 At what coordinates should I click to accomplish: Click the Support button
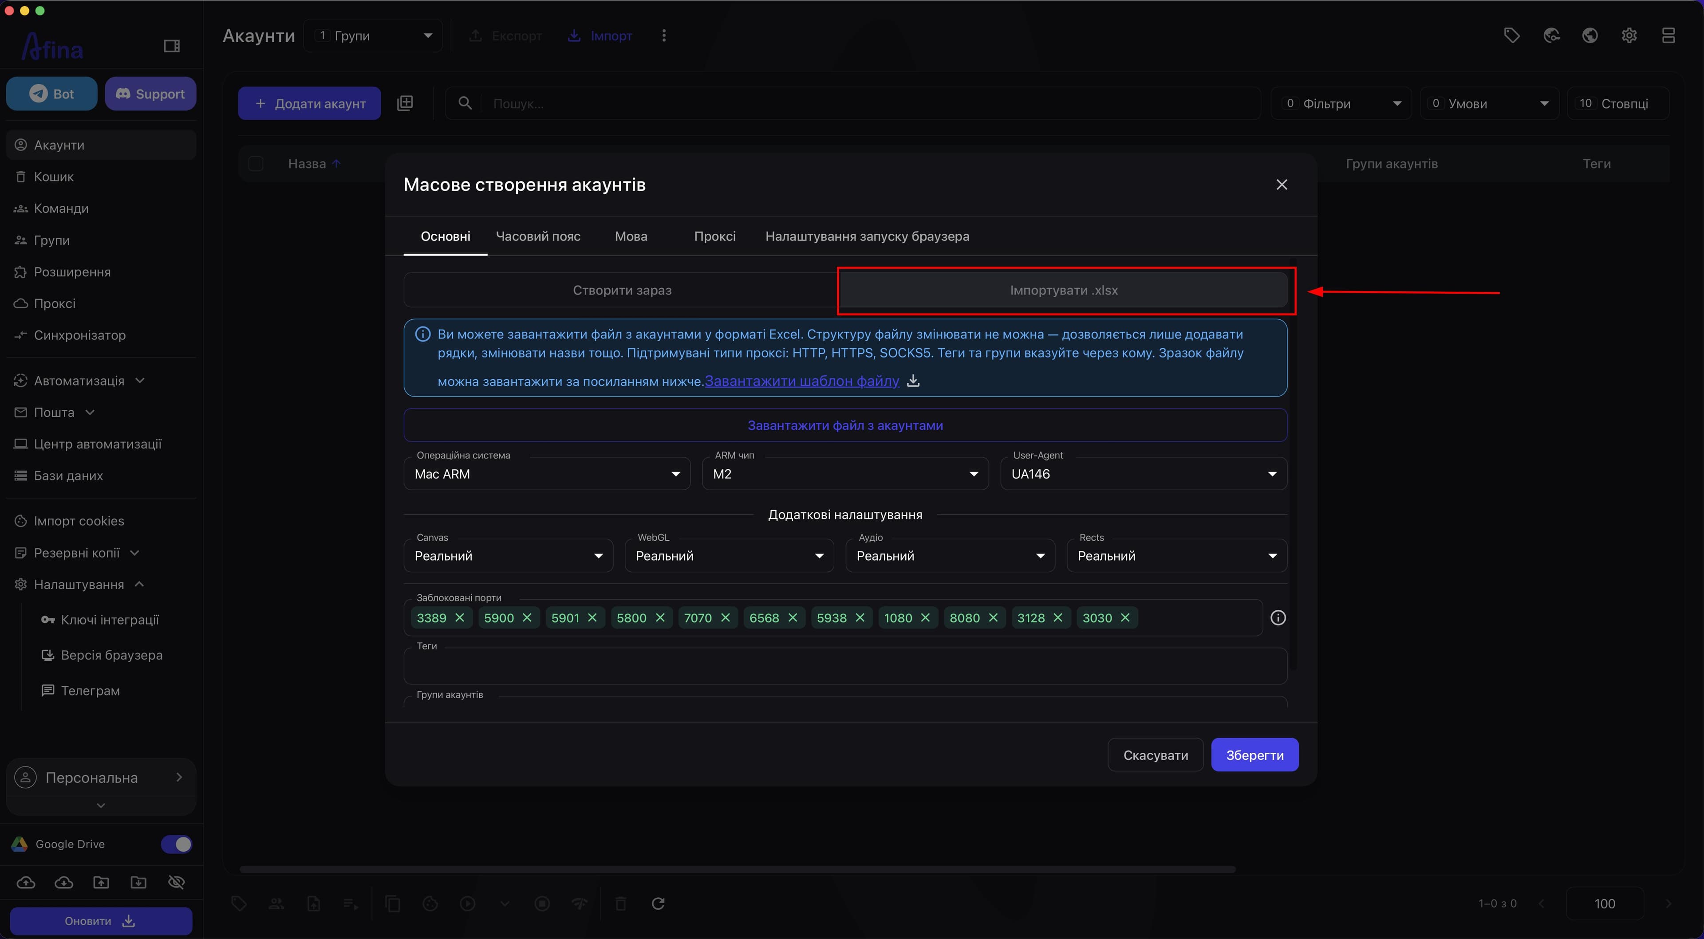tap(150, 94)
